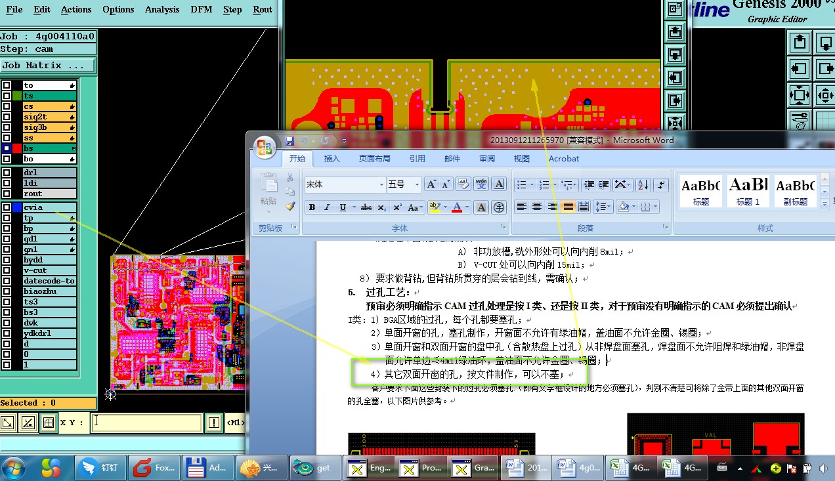Click the exclamation mark button beside XY field

[x=214, y=423]
